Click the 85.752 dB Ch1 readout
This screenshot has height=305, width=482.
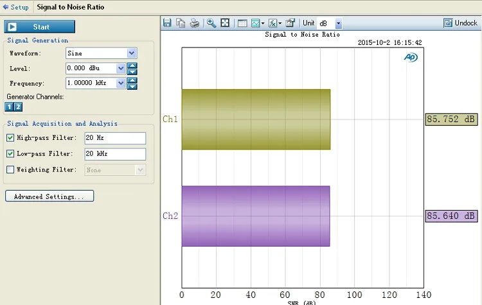[x=451, y=119]
